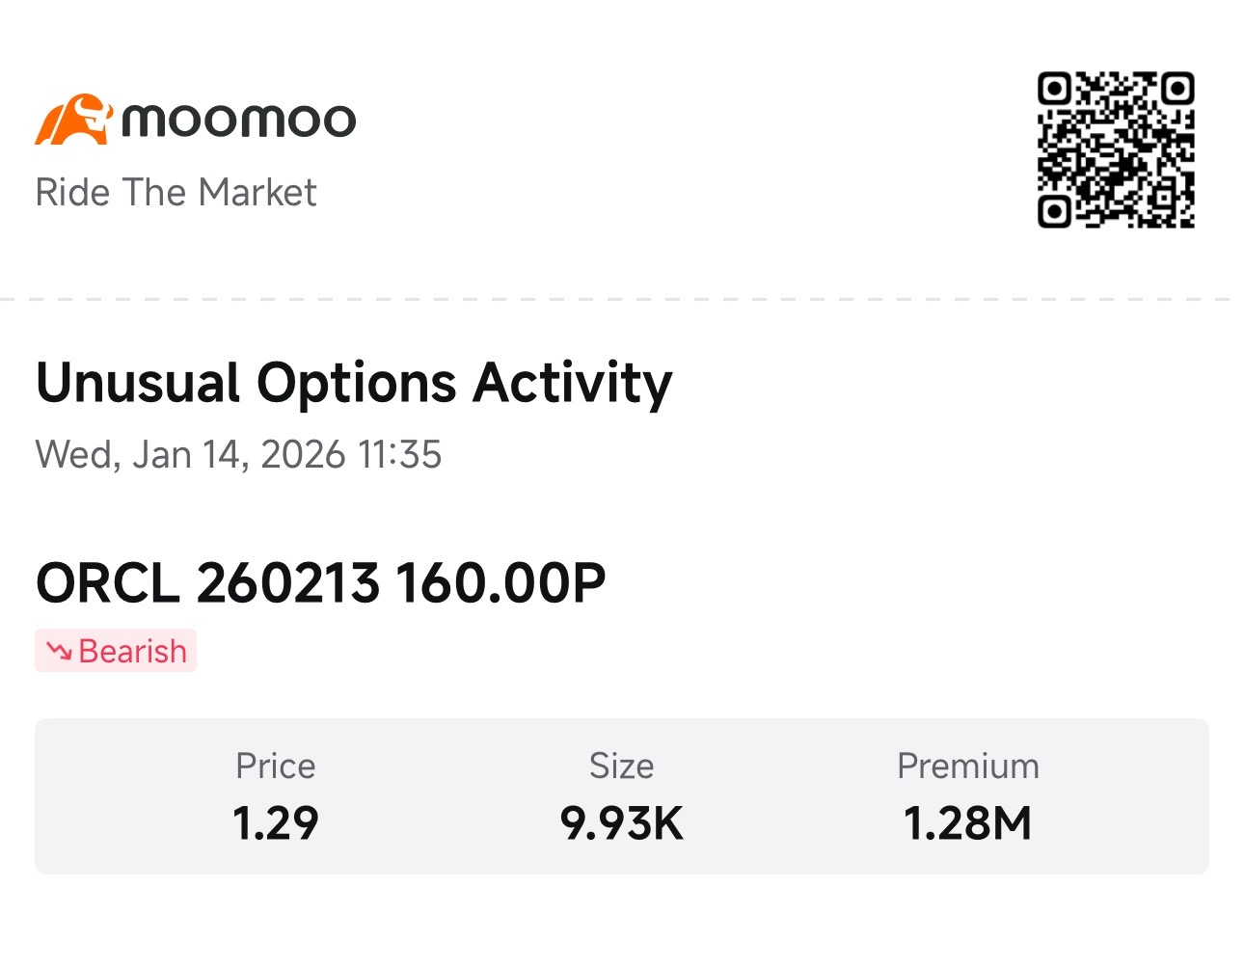The image size is (1244, 968).
Task: Select the 9.93K size value
Action: coord(622,823)
